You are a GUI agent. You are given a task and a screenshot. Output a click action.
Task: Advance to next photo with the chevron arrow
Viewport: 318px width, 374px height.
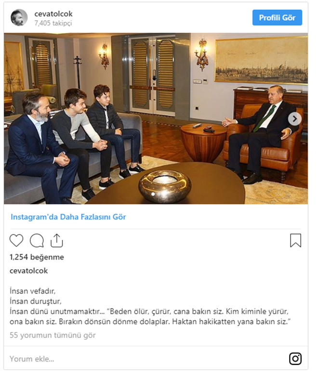295,119
